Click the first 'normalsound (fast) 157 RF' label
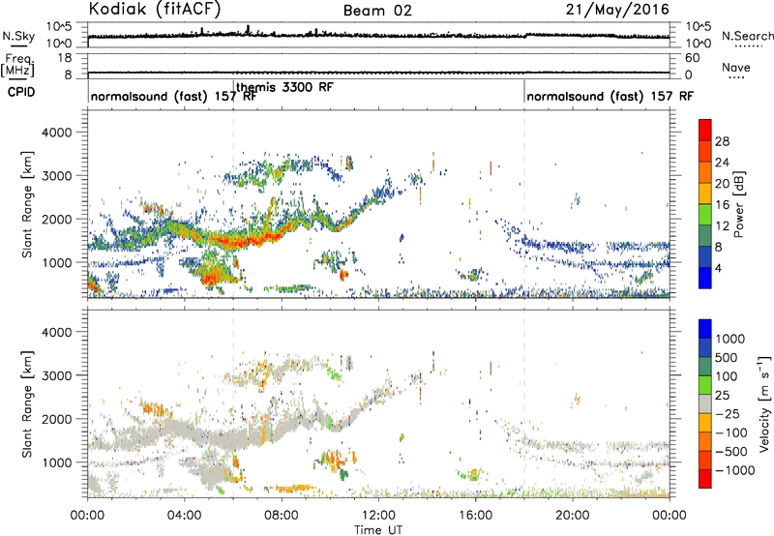The height and width of the screenshot is (536, 774). [x=174, y=96]
